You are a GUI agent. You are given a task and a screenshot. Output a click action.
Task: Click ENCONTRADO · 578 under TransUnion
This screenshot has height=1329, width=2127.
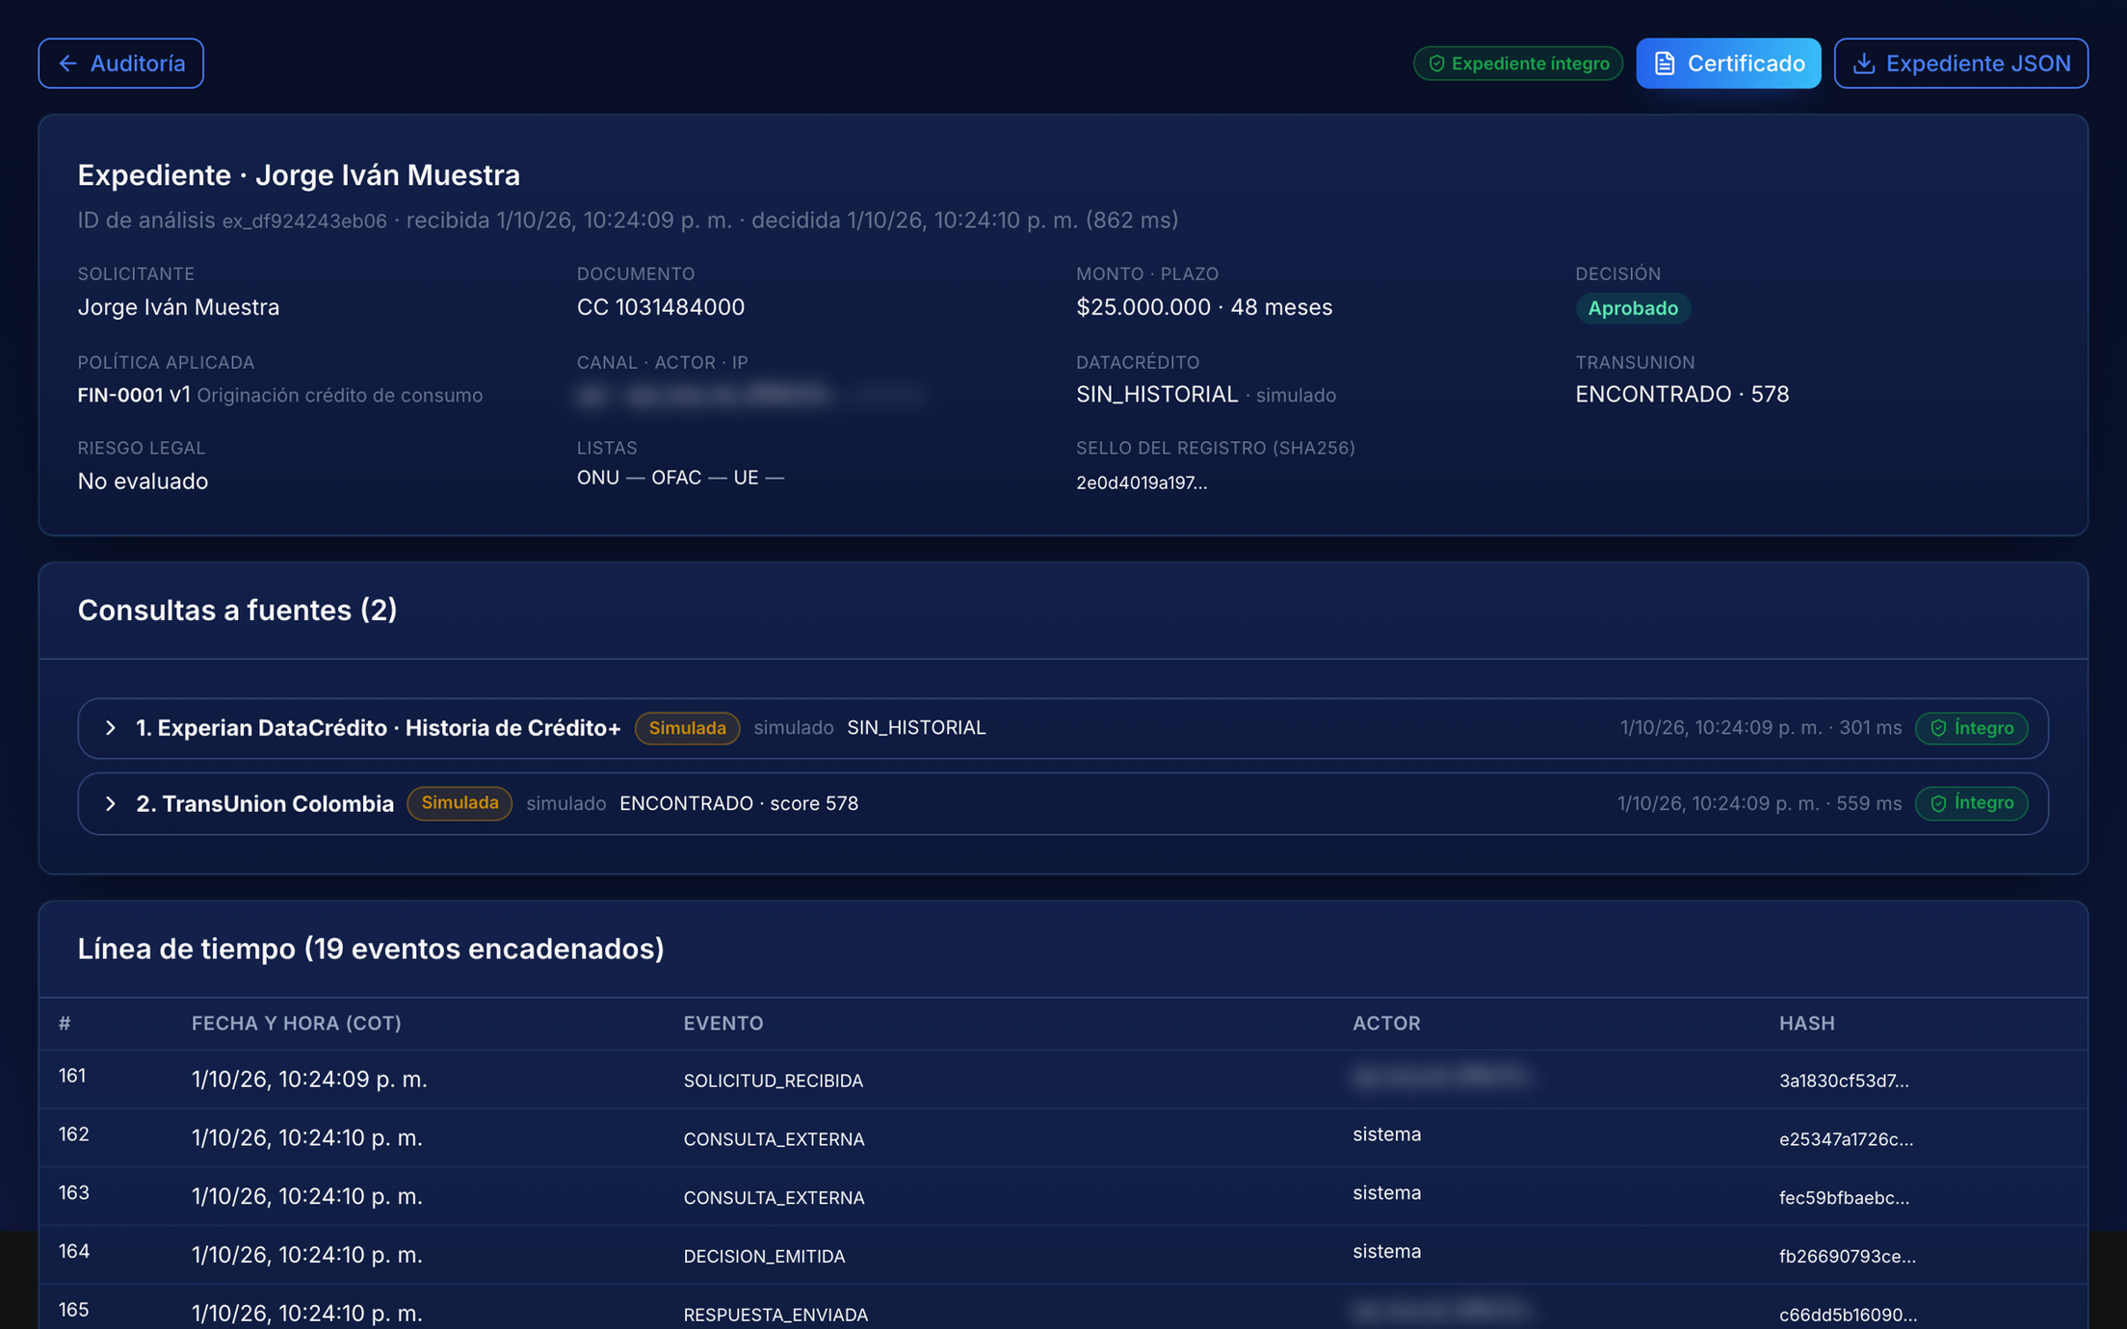click(1682, 395)
